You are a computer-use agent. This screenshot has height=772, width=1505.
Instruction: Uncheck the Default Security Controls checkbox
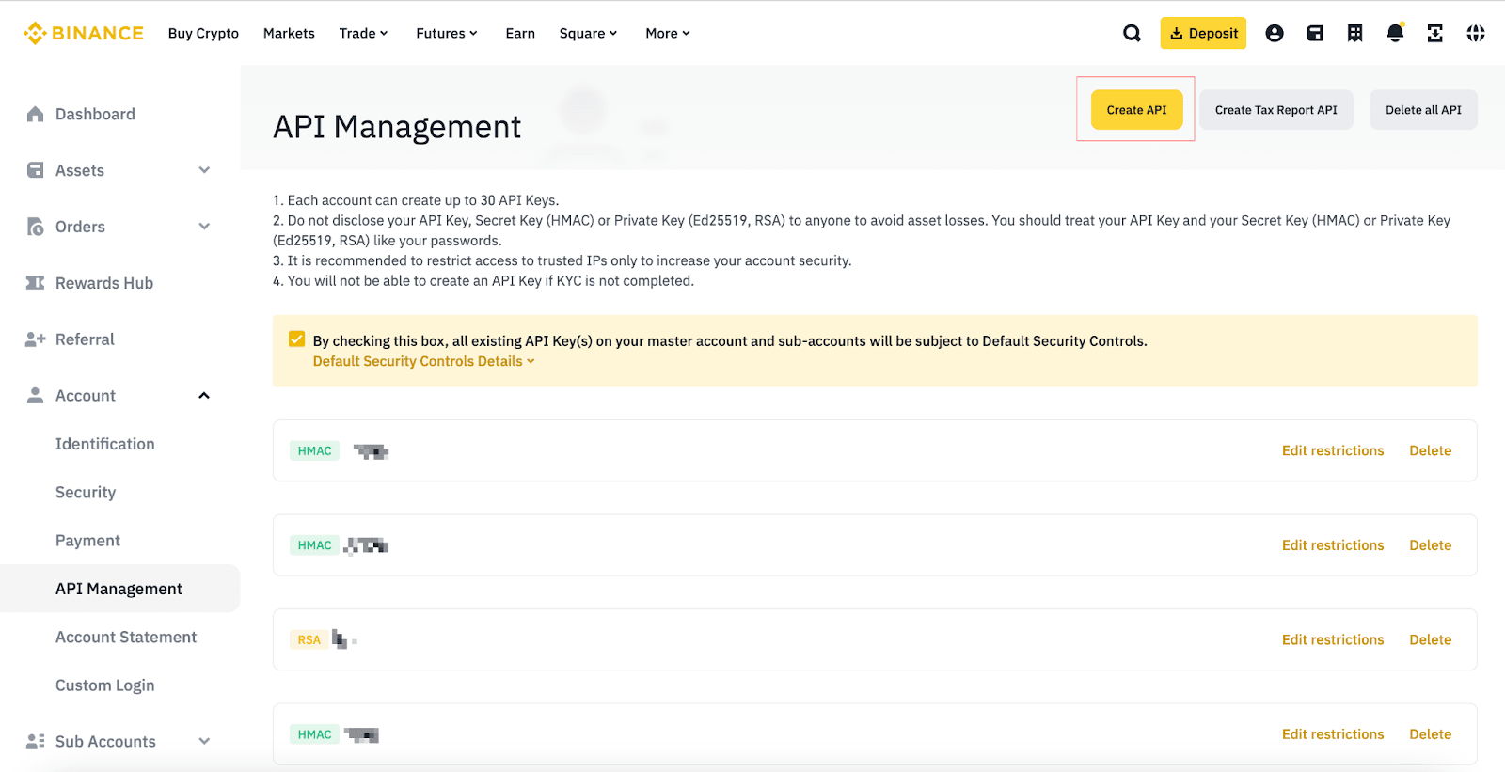coord(297,339)
